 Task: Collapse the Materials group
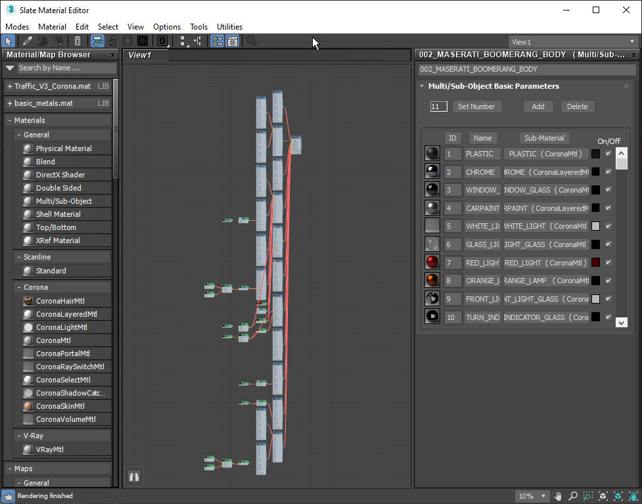coord(10,120)
